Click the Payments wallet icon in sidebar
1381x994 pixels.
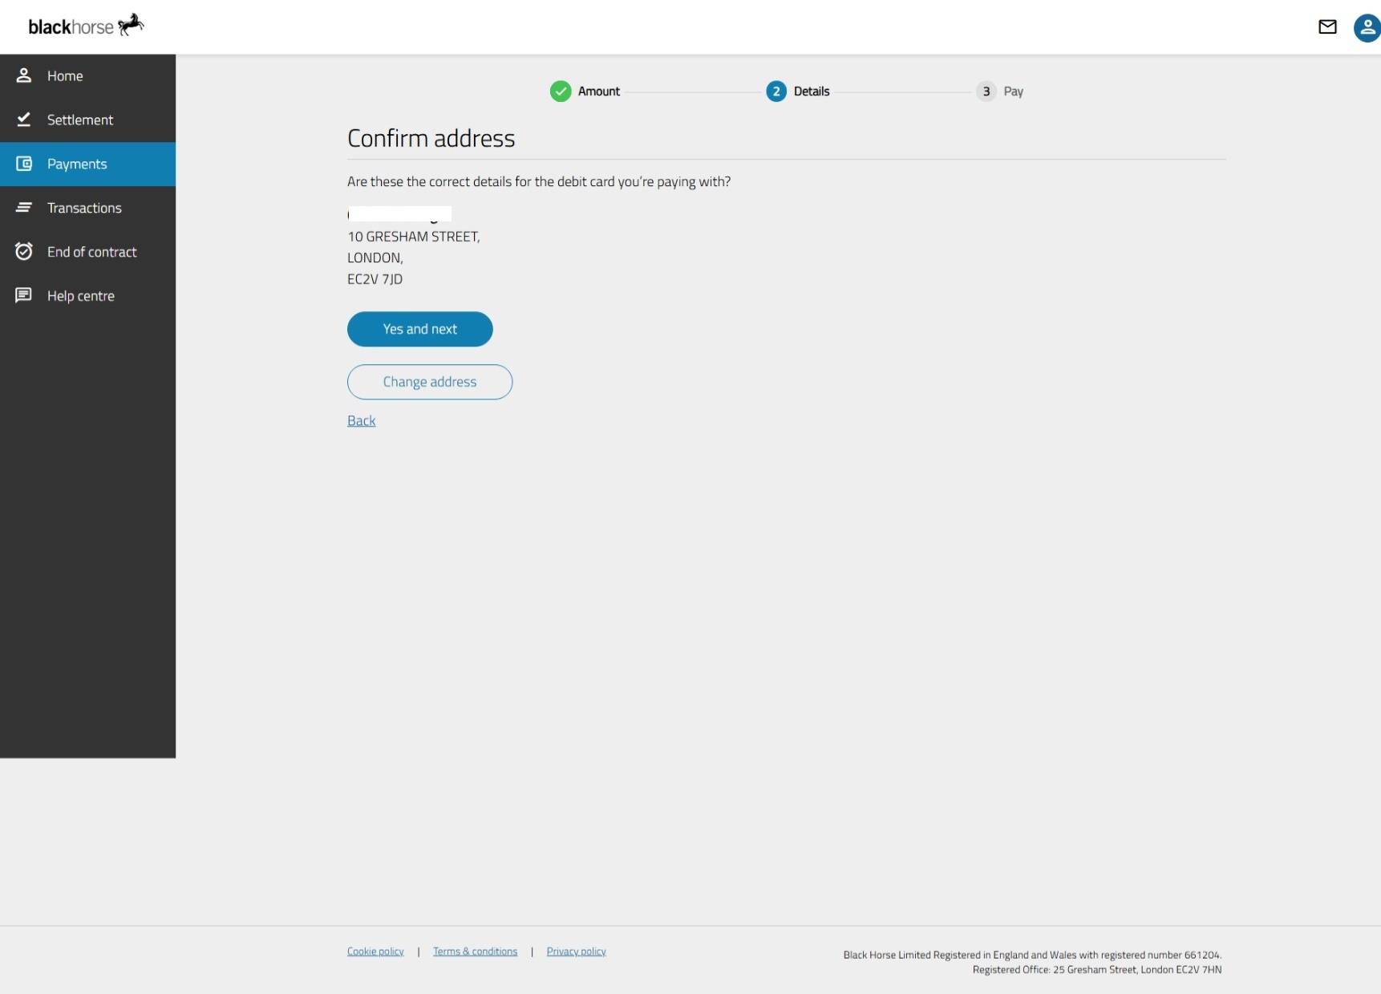point(24,164)
